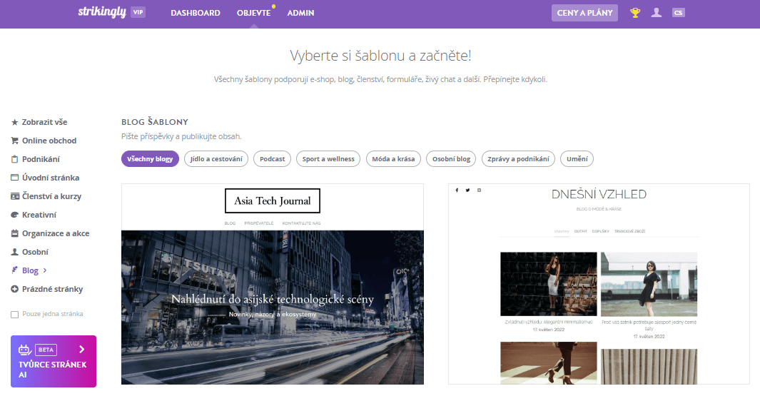
Task: Click the window icon beside Úvodní stránka
Action: (14, 178)
